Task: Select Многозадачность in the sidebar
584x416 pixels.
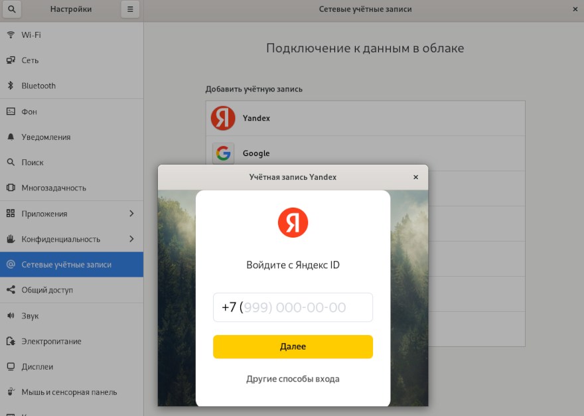Action: 54,188
